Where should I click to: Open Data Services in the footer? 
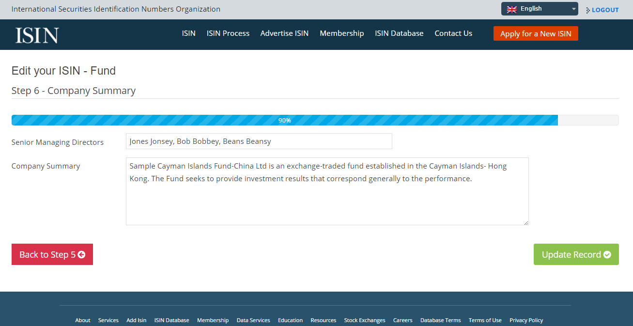tap(253, 320)
